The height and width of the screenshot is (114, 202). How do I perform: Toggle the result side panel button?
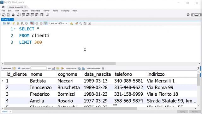pyautogui.click(x=198, y=68)
